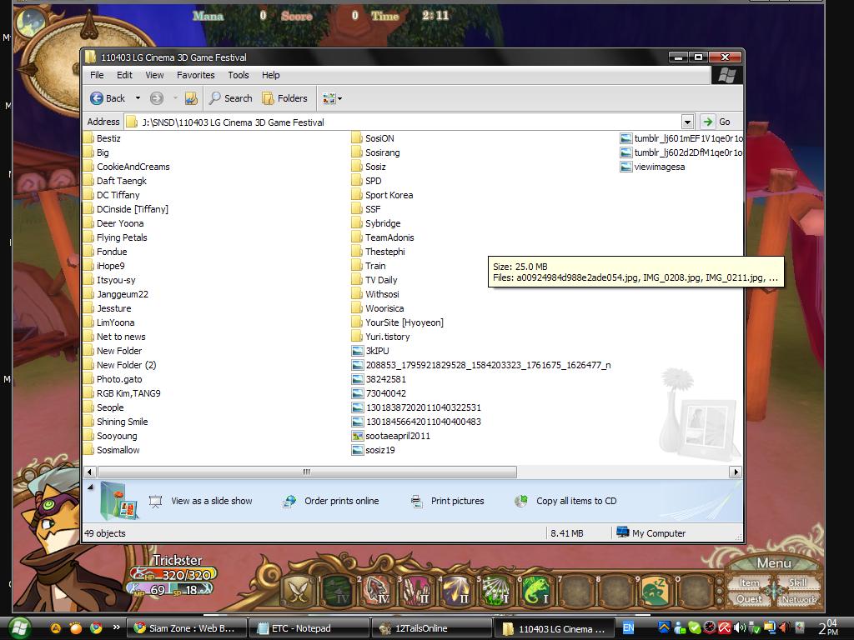The image size is (854, 640).
Task: Select the Yuri.tistory folder name
Action: tap(387, 337)
